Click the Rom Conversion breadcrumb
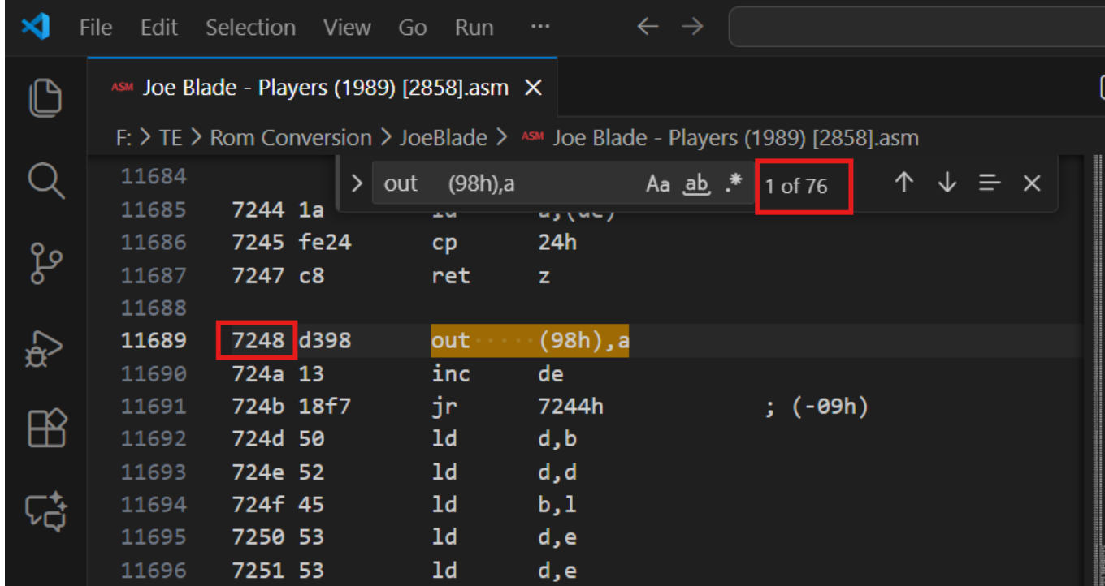 (291, 138)
